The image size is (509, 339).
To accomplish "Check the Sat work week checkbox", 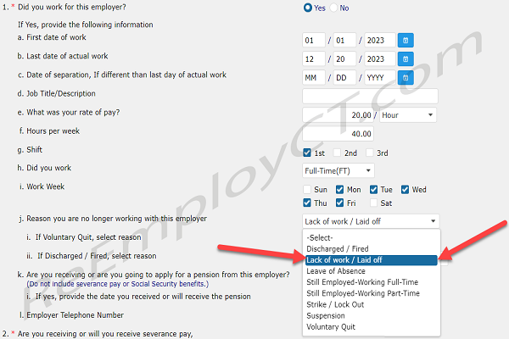I will tap(373, 203).
